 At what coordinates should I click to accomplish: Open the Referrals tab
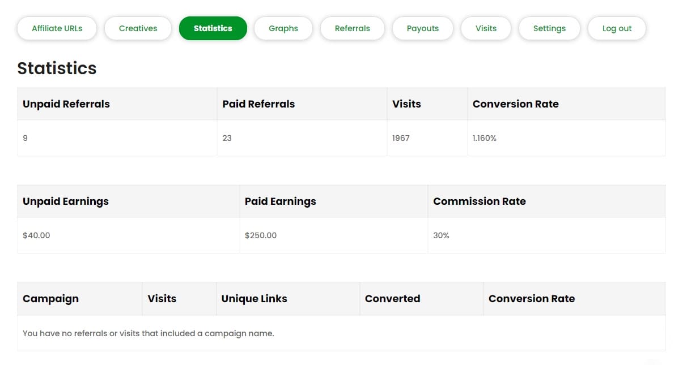pyautogui.click(x=352, y=28)
